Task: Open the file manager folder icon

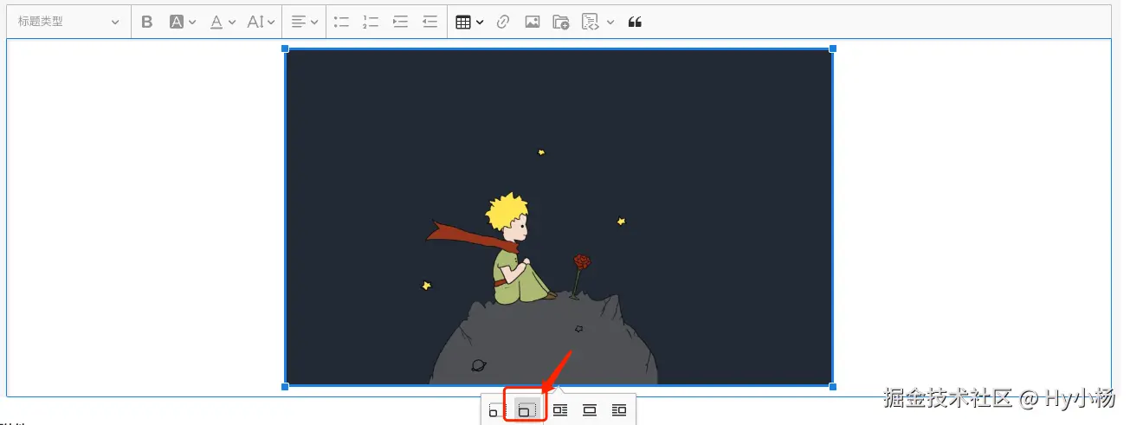Action: (x=561, y=22)
